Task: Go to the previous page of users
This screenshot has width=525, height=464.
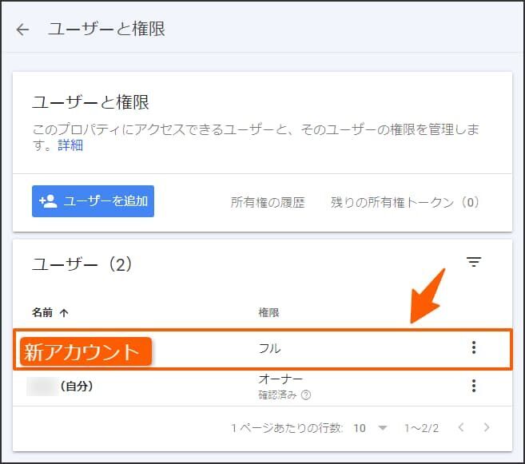Action: (461, 427)
